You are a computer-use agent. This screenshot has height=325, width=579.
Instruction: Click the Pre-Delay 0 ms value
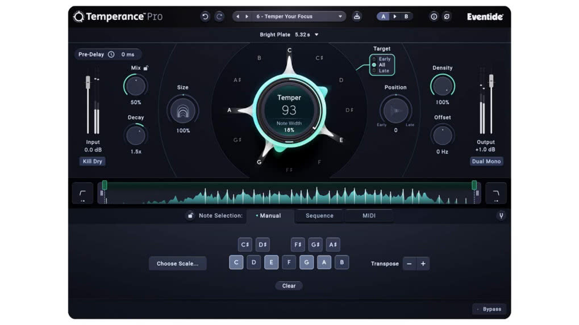tap(128, 54)
